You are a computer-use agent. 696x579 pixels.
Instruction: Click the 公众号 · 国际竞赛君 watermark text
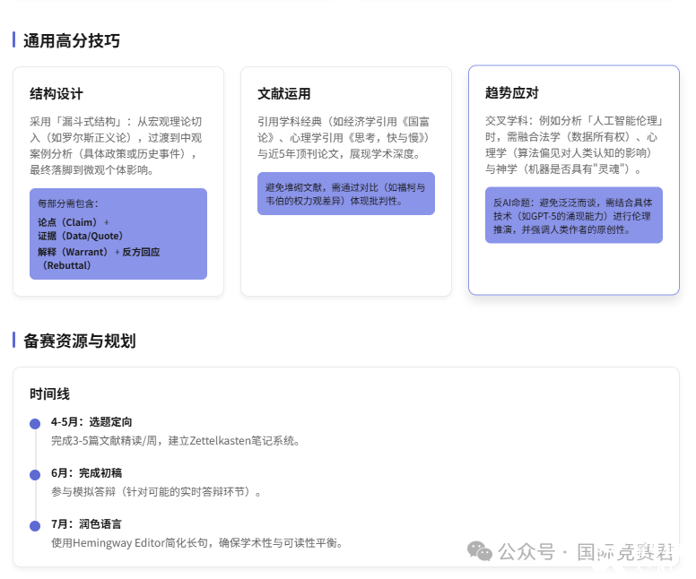587,551
